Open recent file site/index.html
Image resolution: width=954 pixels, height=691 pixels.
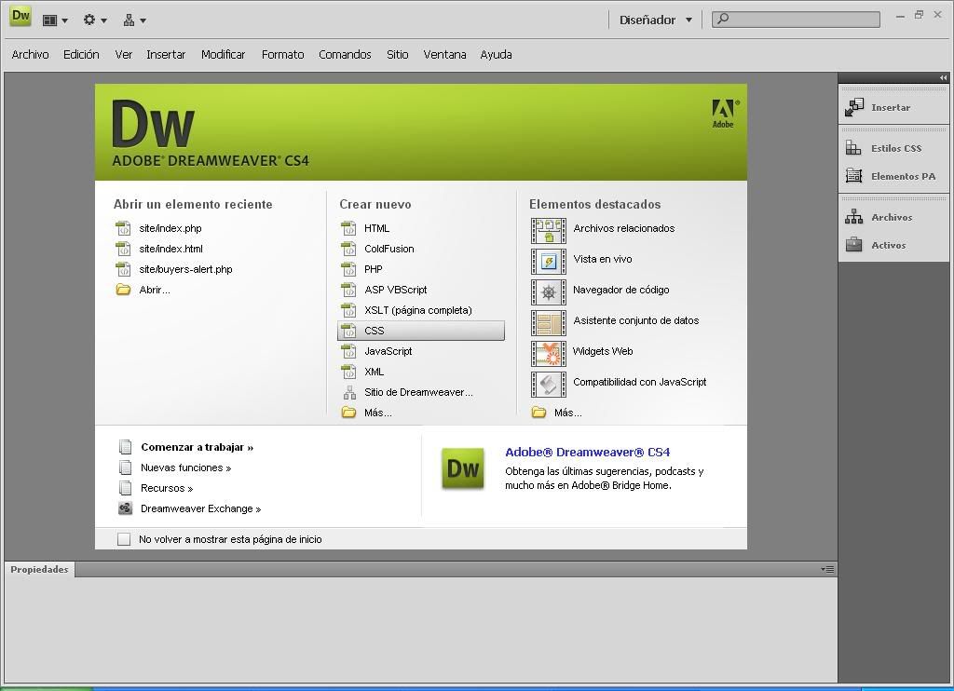(x=171, y=249)
